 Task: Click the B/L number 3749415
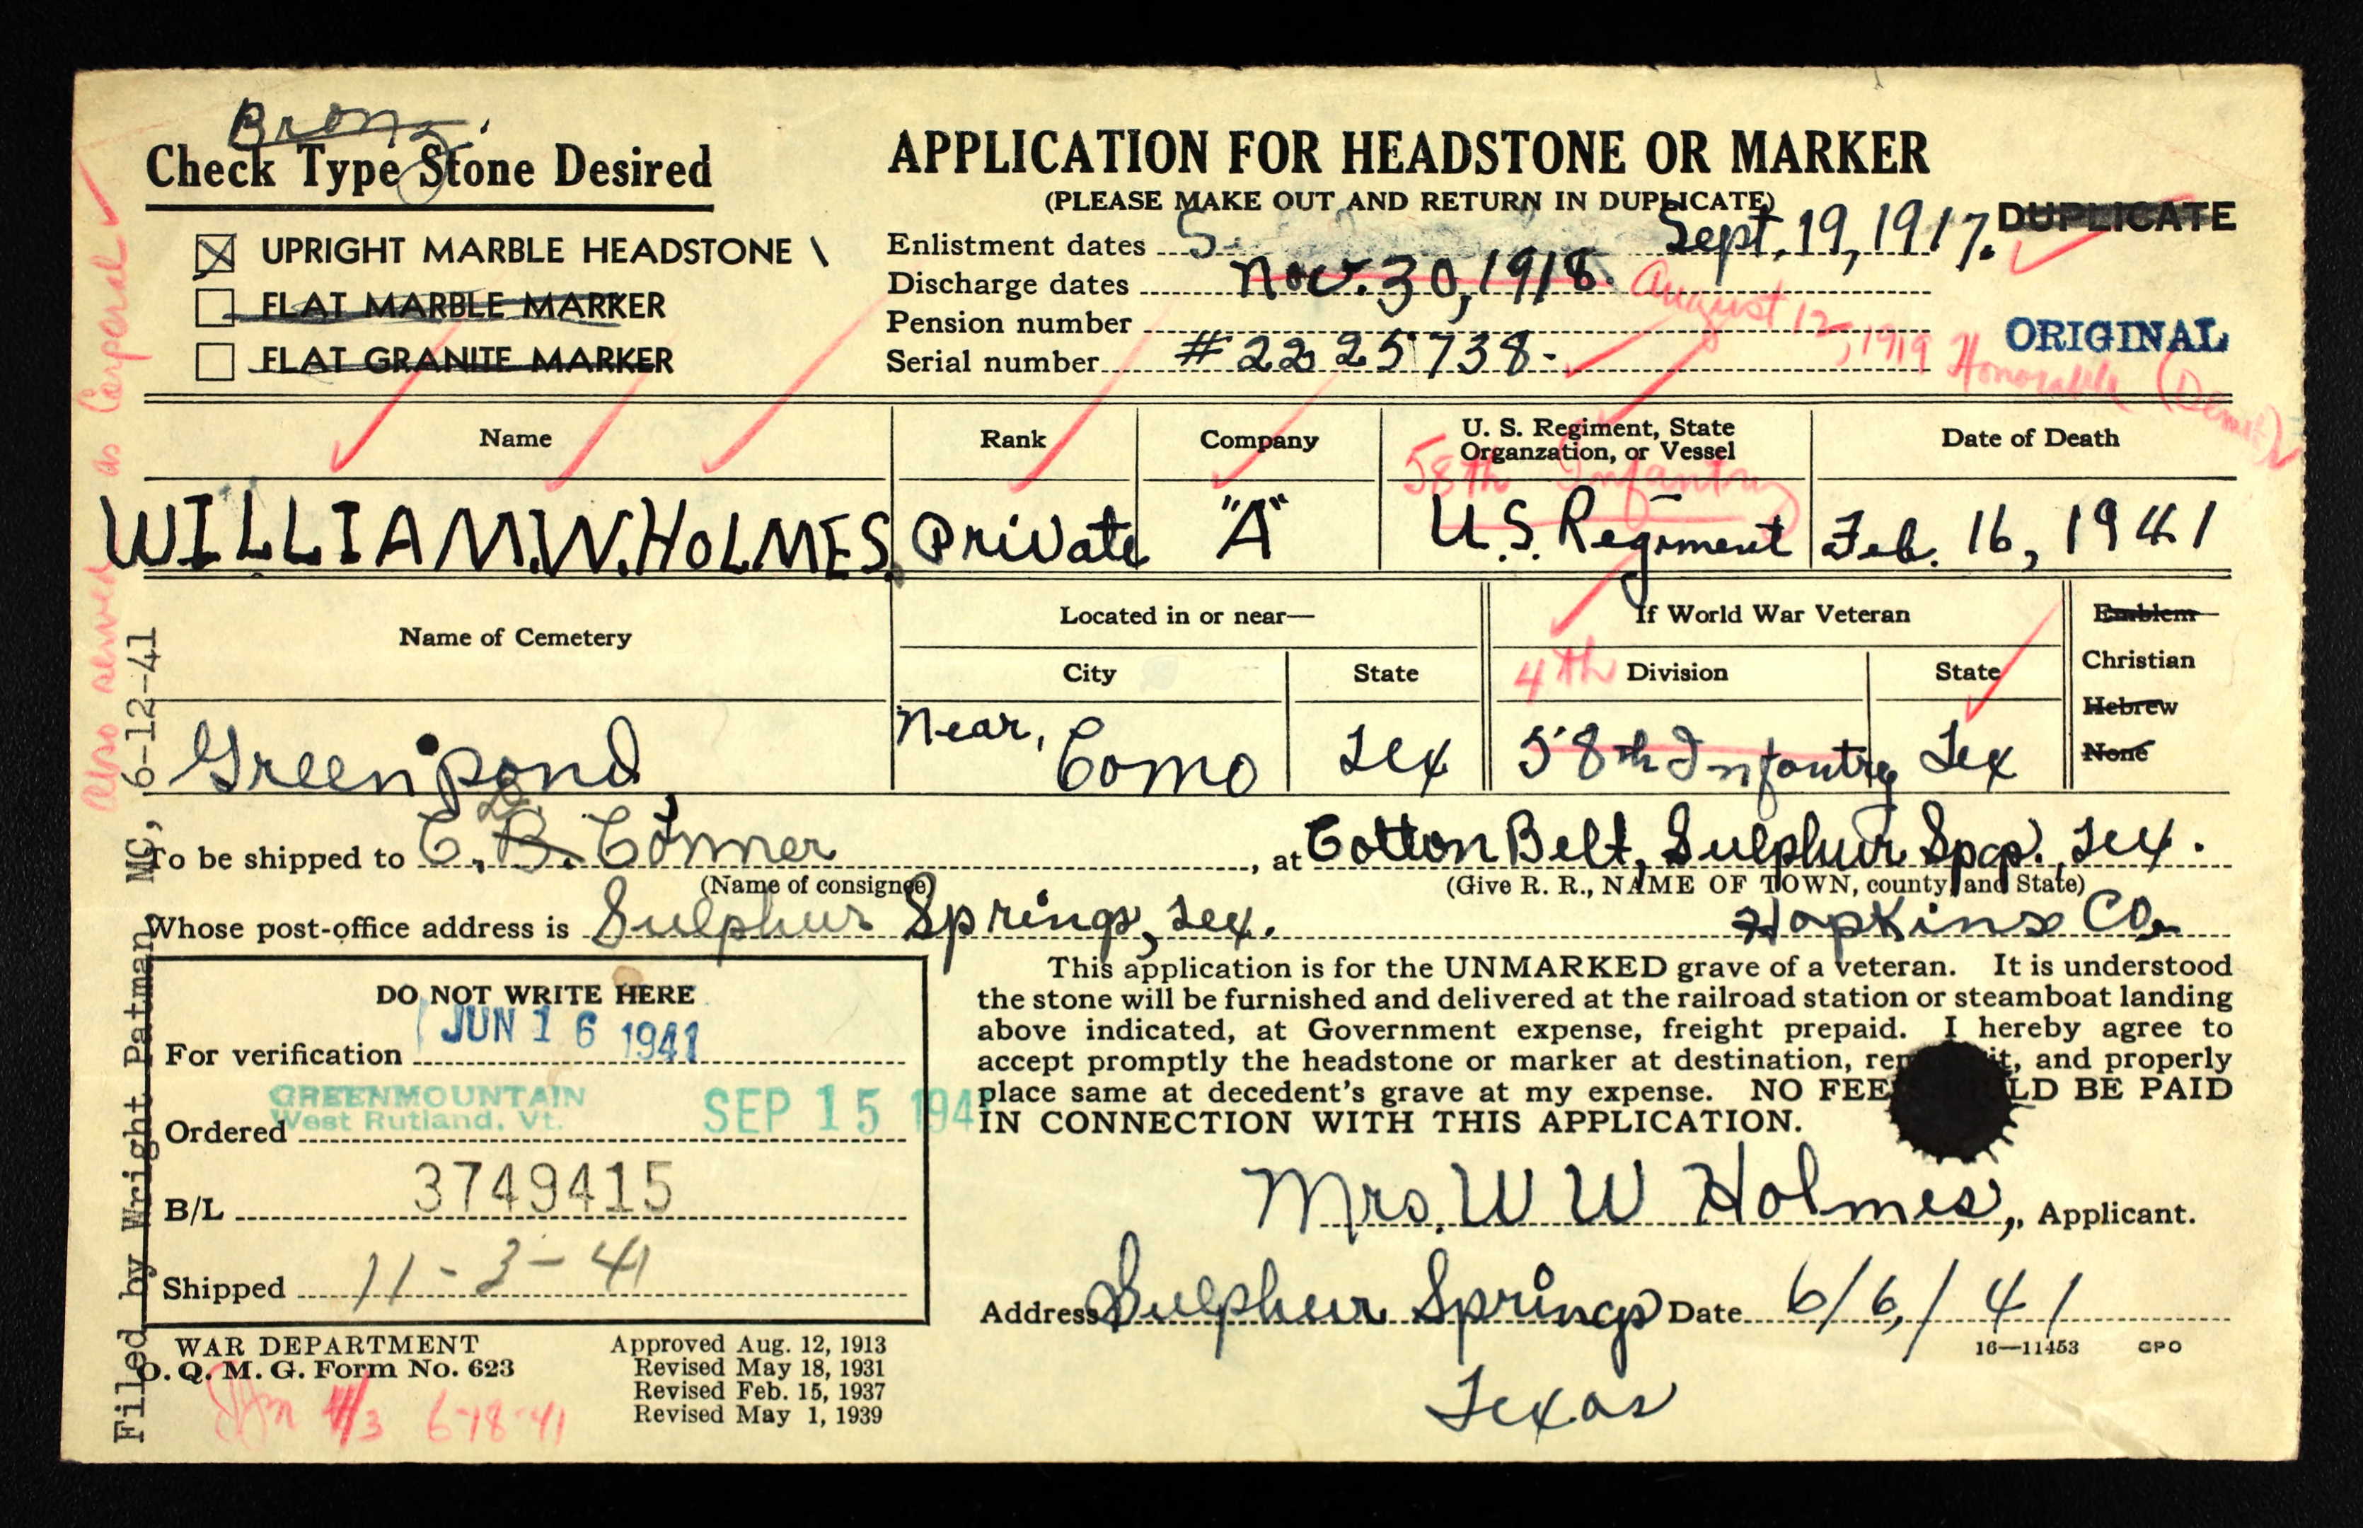543,1188
